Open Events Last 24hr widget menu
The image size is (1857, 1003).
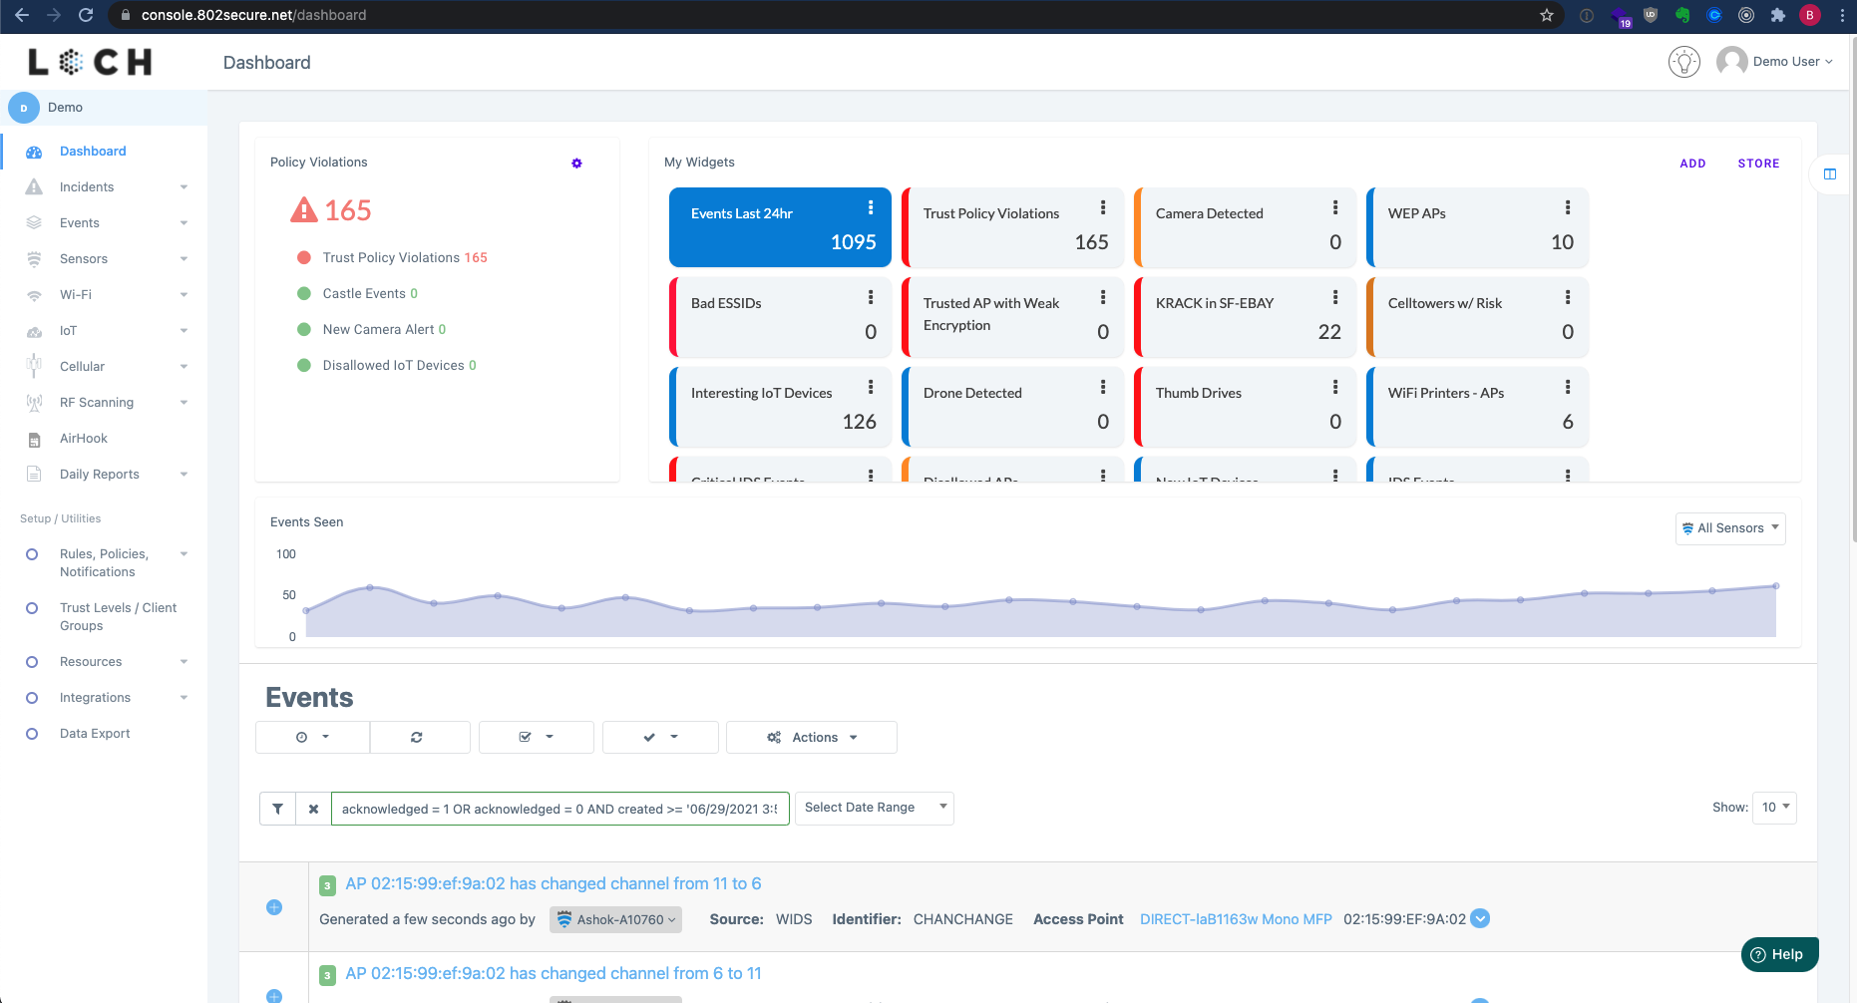(x=871, y=207)
